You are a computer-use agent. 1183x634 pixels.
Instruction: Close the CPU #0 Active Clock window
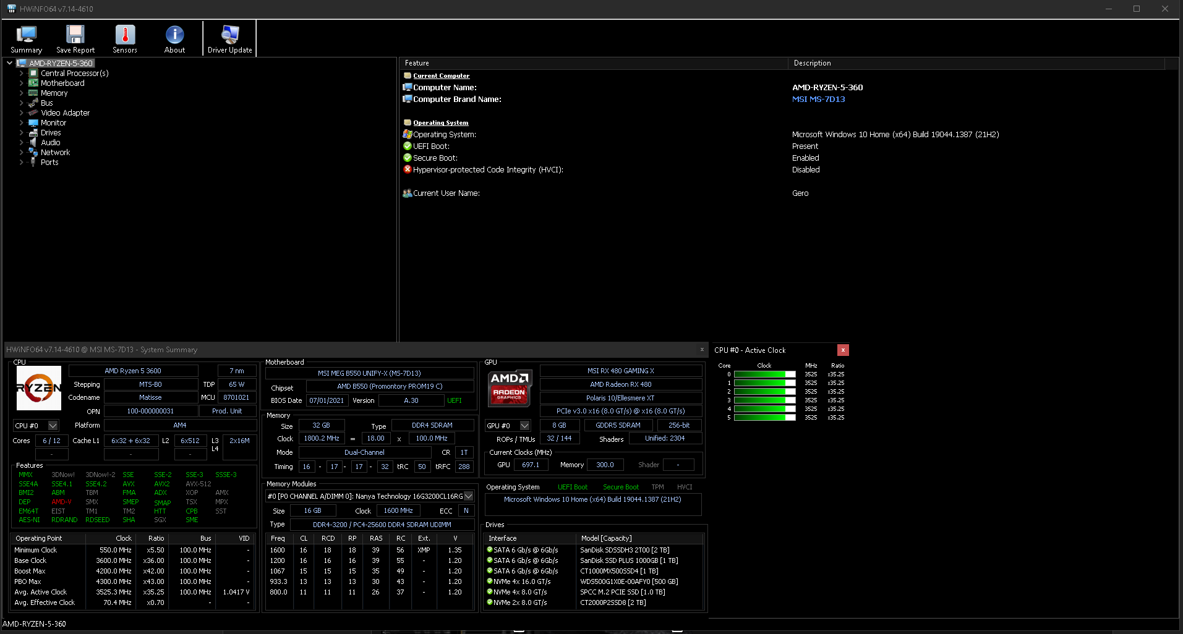point(843,350)
